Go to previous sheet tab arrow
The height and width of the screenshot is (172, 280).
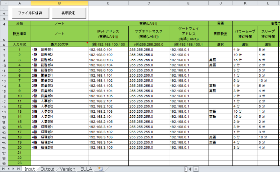point(8,169)
